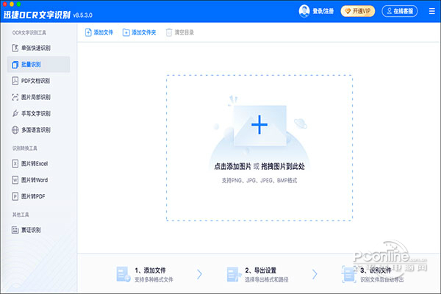Click 清空目录 toolbar button
Viewport: 441px width, 294px height.
tap(180, 32)
